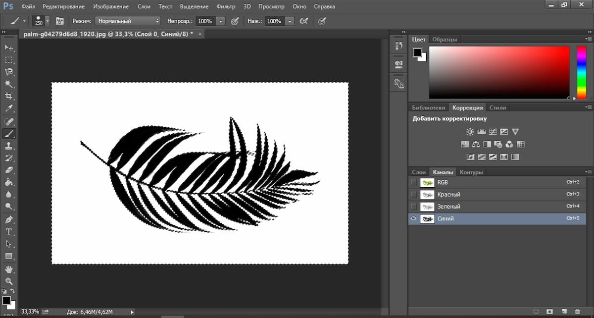Select the Eyedropper tool

[x=9, y=108]
